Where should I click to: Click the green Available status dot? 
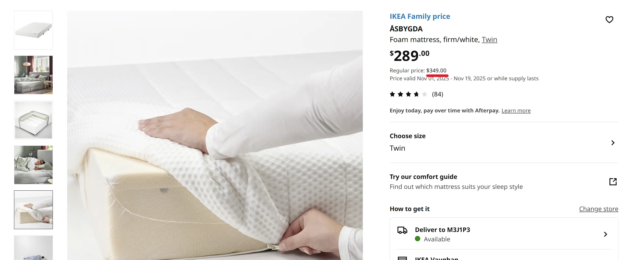[418, 239]
